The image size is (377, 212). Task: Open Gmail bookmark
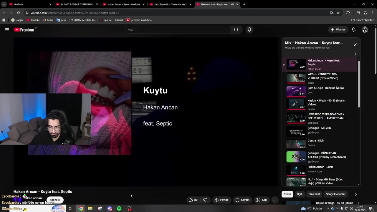click(48, 20)
